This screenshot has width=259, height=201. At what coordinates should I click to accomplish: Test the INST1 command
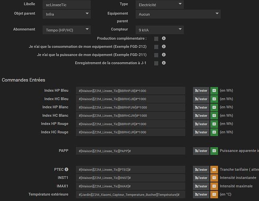201,178
